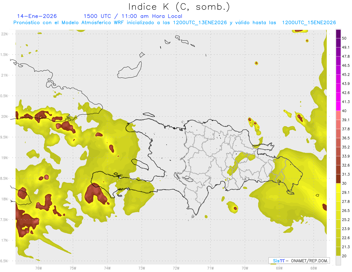Click the '68W' longitude label
Viewport: 352px width, 272px height.
point(313,268)
